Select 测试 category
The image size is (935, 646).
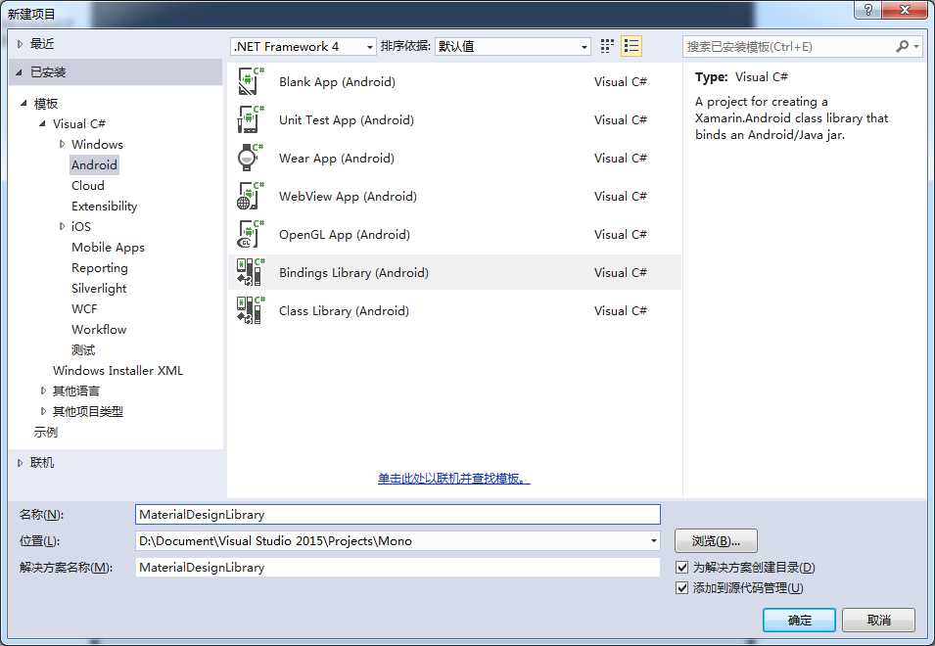pyautogui.click(x=83, y=349)
